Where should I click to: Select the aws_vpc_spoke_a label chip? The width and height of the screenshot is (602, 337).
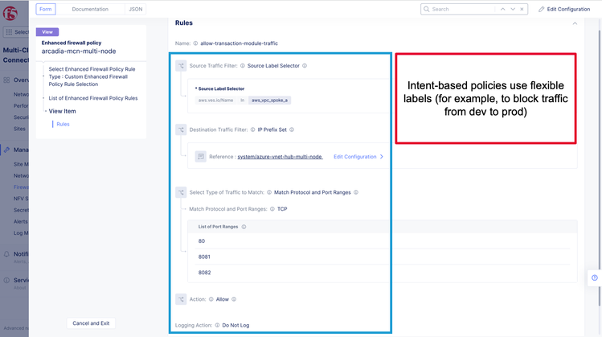coord(269,101)
